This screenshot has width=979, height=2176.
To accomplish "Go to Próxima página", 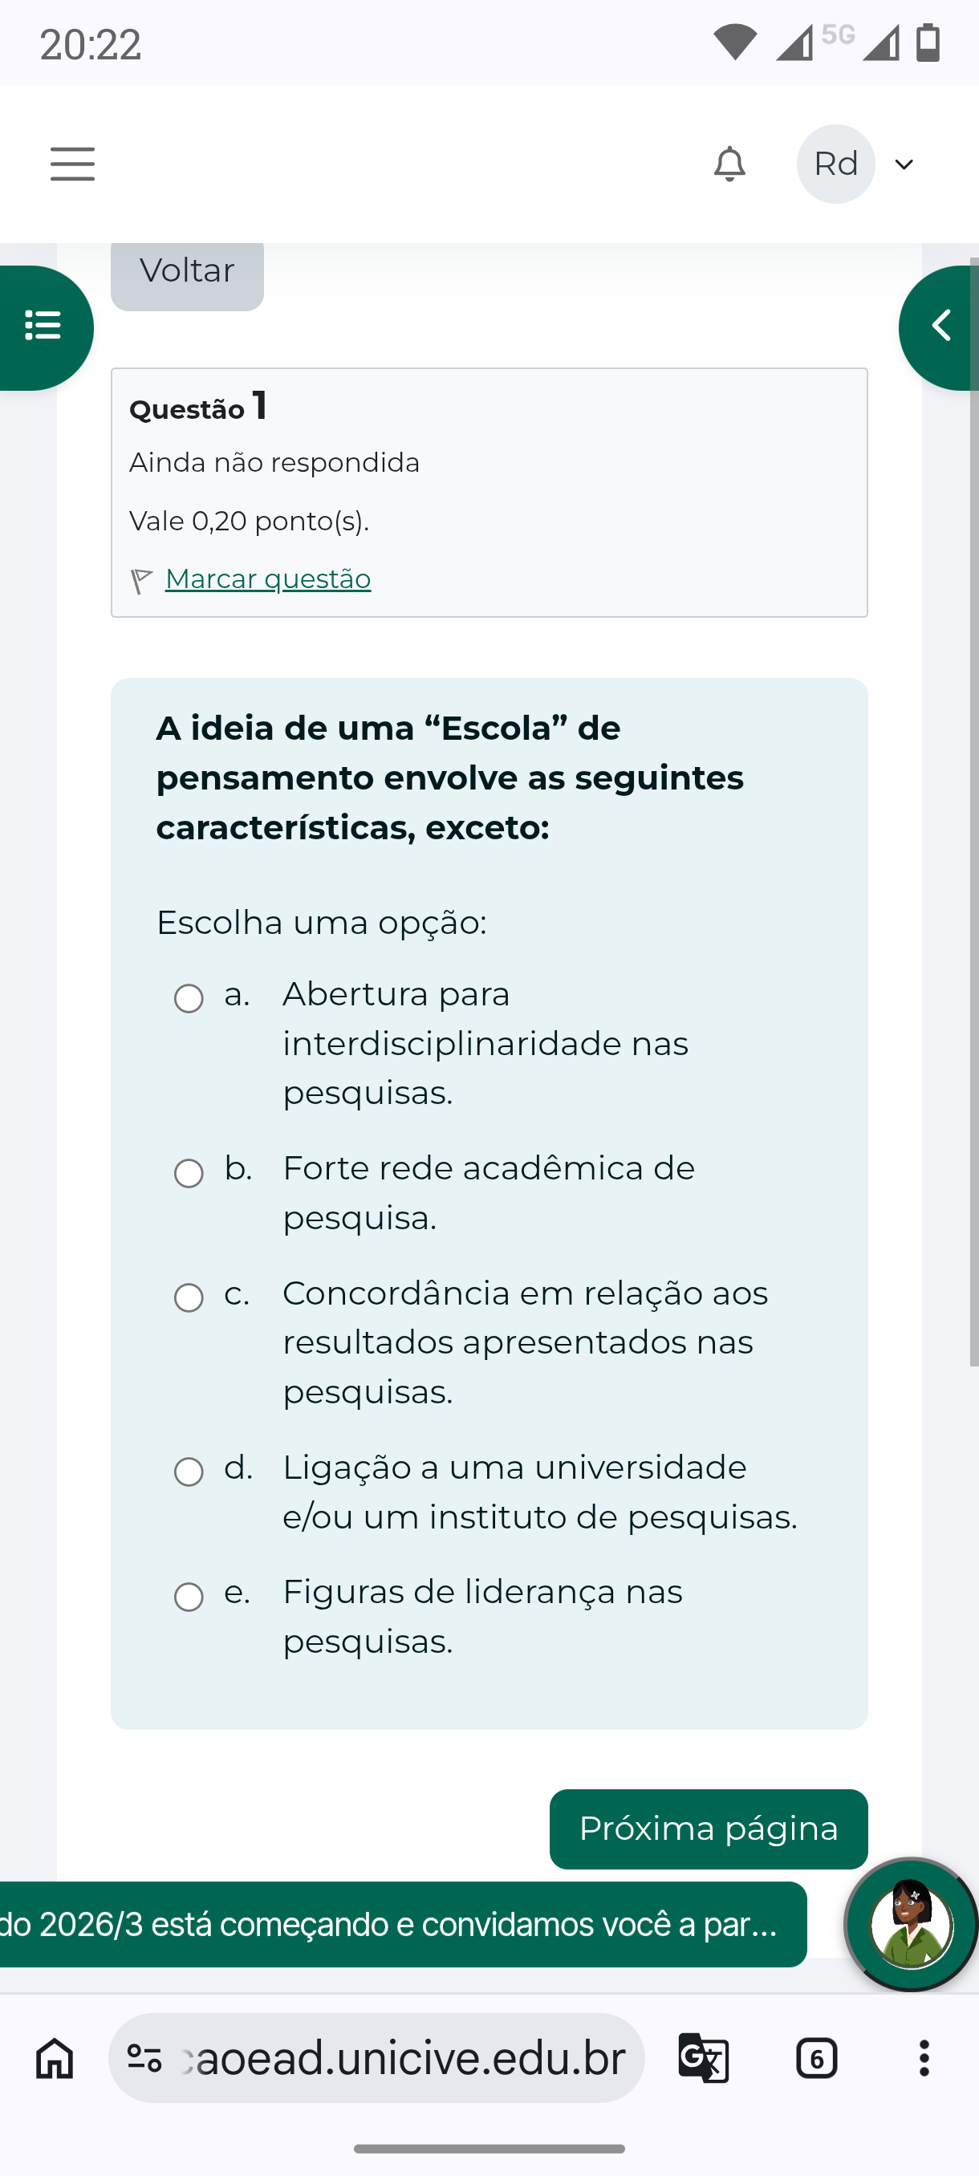I will pyautogui.click(x=709, y=1829).
